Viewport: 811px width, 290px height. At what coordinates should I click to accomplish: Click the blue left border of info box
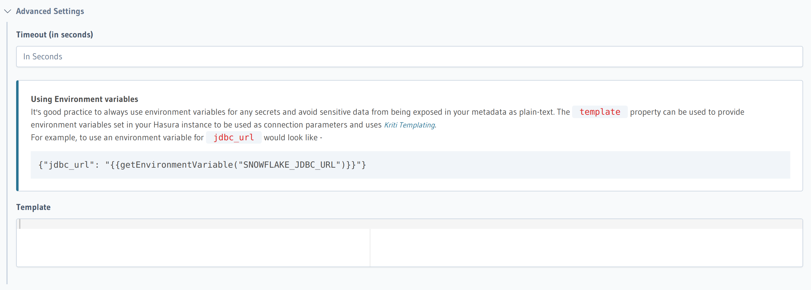[x=18, y=135]
